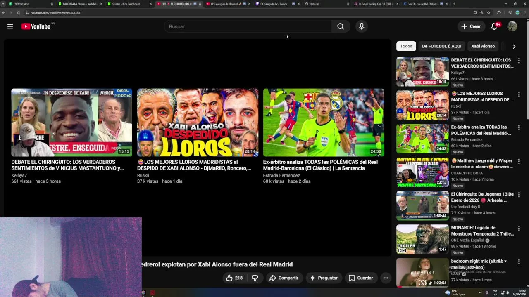Open sidebar thumbnail of Matthew juega mid video
Screen dimensions: 529x297
[422, 172]
